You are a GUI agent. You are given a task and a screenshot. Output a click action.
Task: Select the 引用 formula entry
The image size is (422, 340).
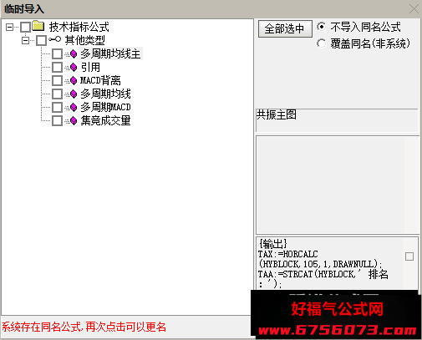point(90,67)
